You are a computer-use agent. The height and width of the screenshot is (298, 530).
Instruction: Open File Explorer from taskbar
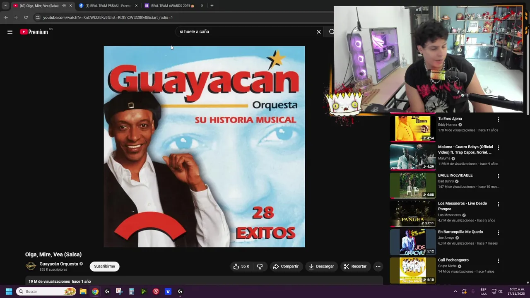point(83,291)
